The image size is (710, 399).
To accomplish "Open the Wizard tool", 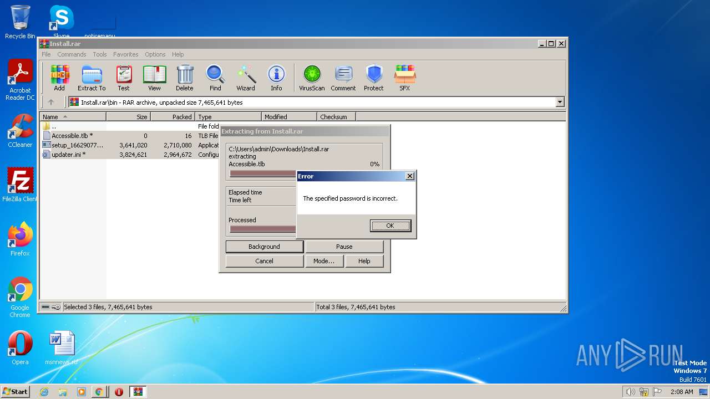I will point(246,78).
